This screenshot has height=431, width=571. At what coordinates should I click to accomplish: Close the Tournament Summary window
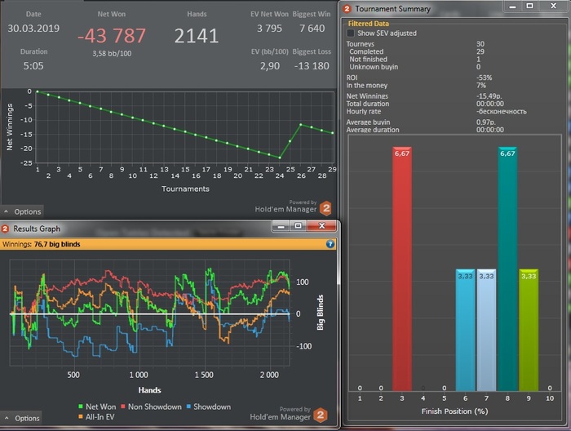click(553, 7)
